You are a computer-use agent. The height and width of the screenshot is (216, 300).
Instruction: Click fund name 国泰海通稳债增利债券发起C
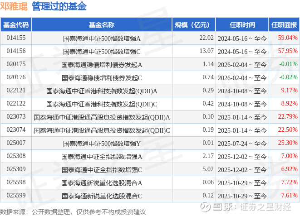[102, 78]
